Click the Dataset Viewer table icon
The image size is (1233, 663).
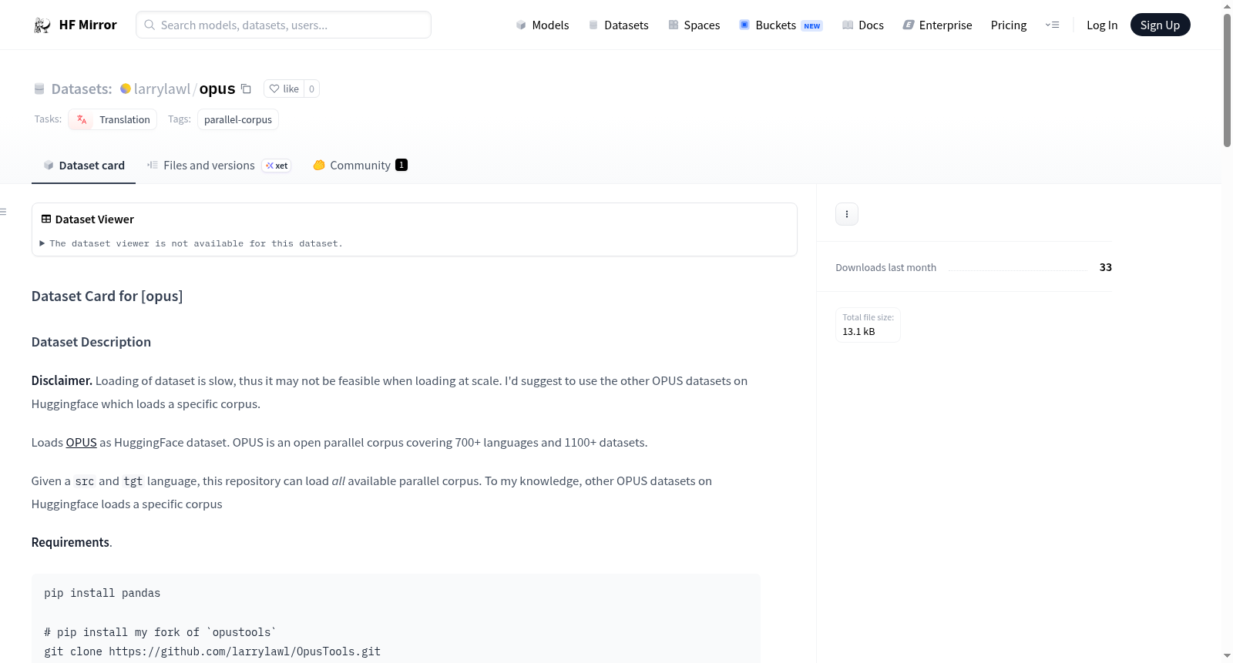coord(46,219)
